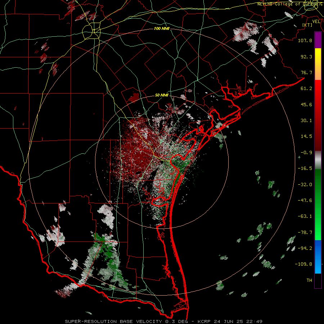The height and width of the screenshot is (324, 324).
Task: Click the TH label on the legend
Action: coord(309,280)
